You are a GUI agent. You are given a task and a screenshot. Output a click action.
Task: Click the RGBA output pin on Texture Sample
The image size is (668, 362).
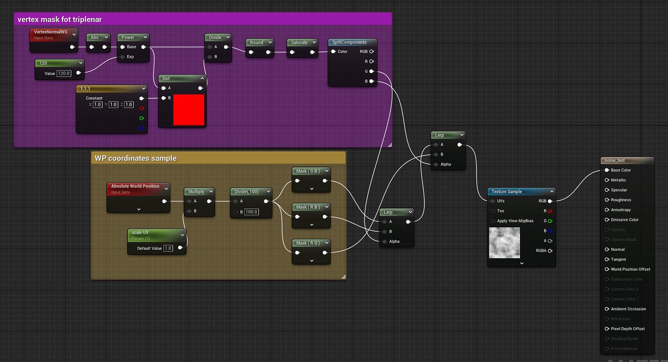(x=550, y=251)
